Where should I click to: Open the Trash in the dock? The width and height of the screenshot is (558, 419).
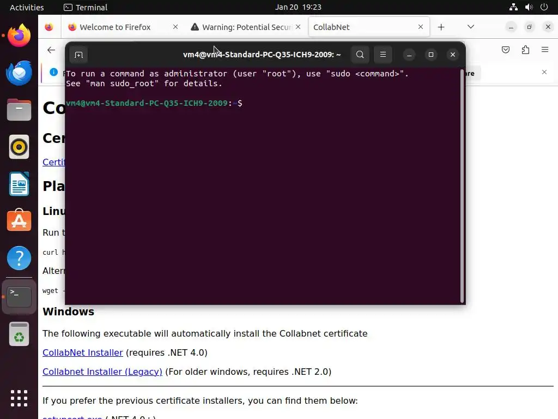coord(19,334)
